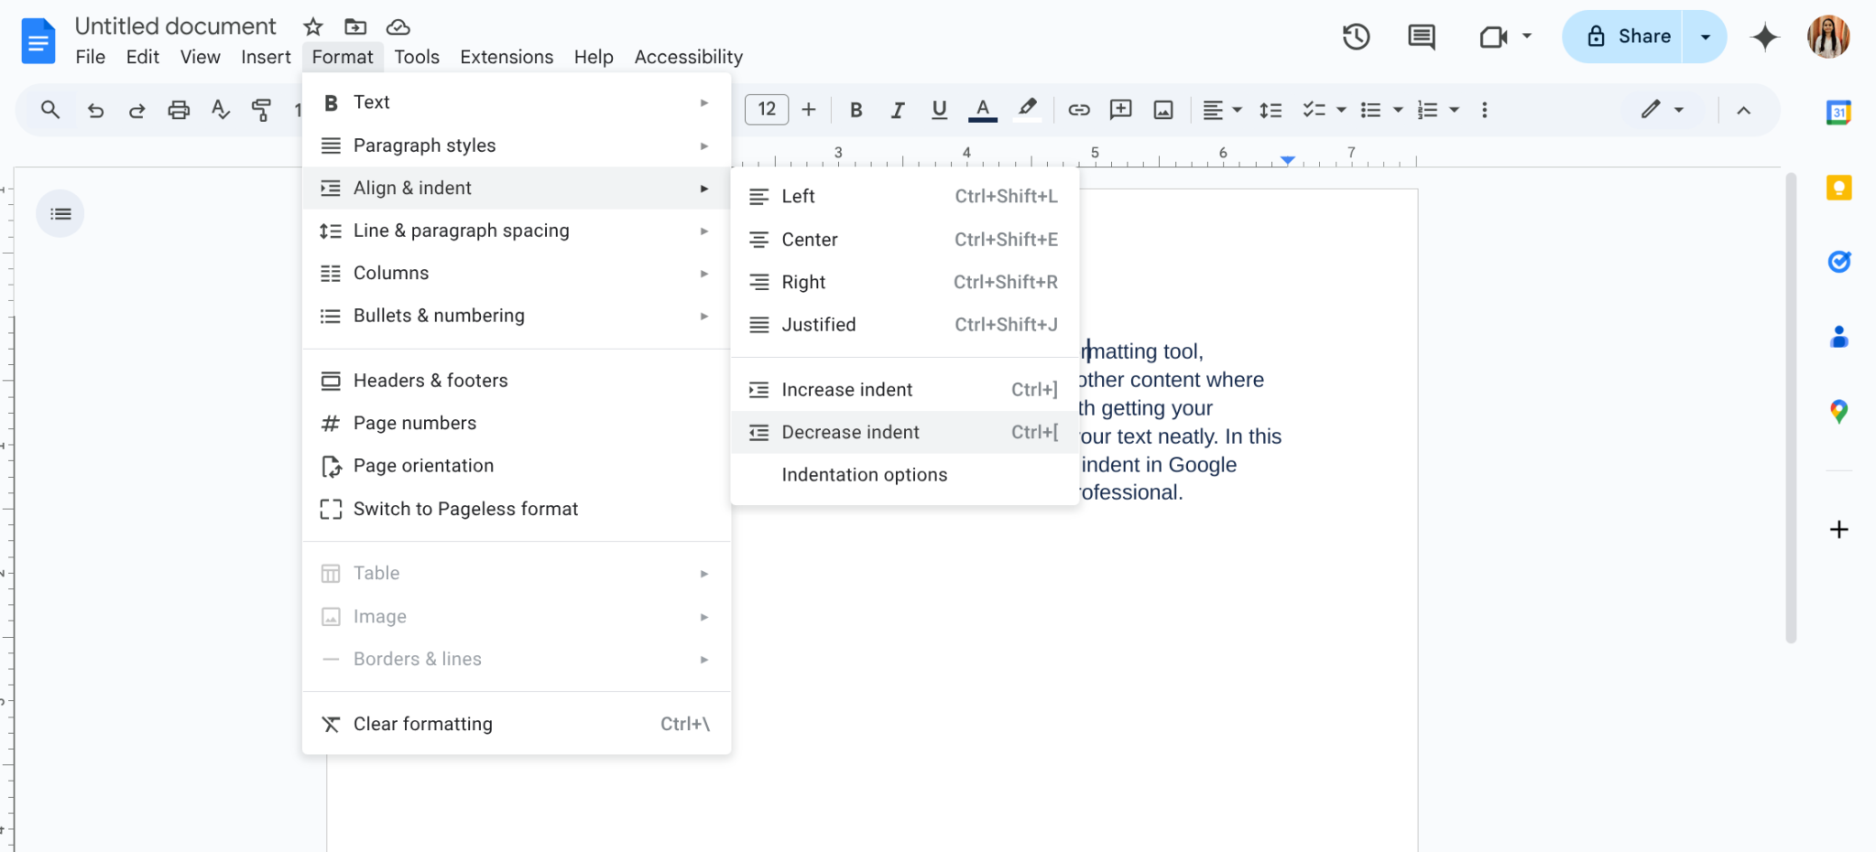Open version history

[x=1356, y=37]
